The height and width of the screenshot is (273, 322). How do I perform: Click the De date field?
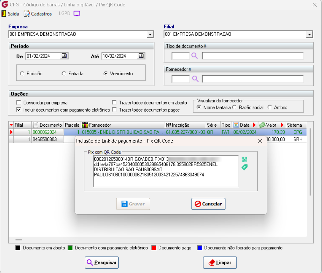point(43,56)
